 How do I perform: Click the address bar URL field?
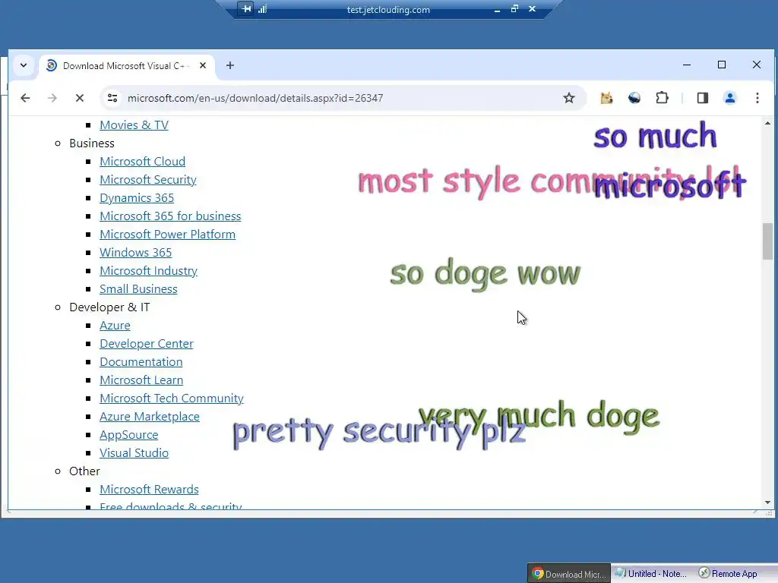click(x=343, y=98)
